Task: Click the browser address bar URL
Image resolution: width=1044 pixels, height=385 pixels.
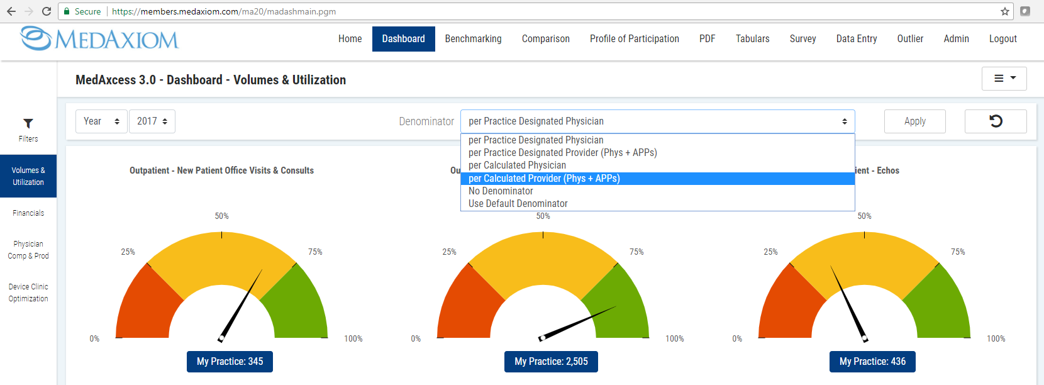Action: 223,11
